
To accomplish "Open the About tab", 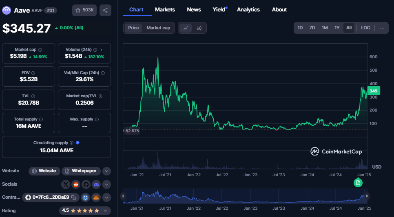I will tap(279, 9).
